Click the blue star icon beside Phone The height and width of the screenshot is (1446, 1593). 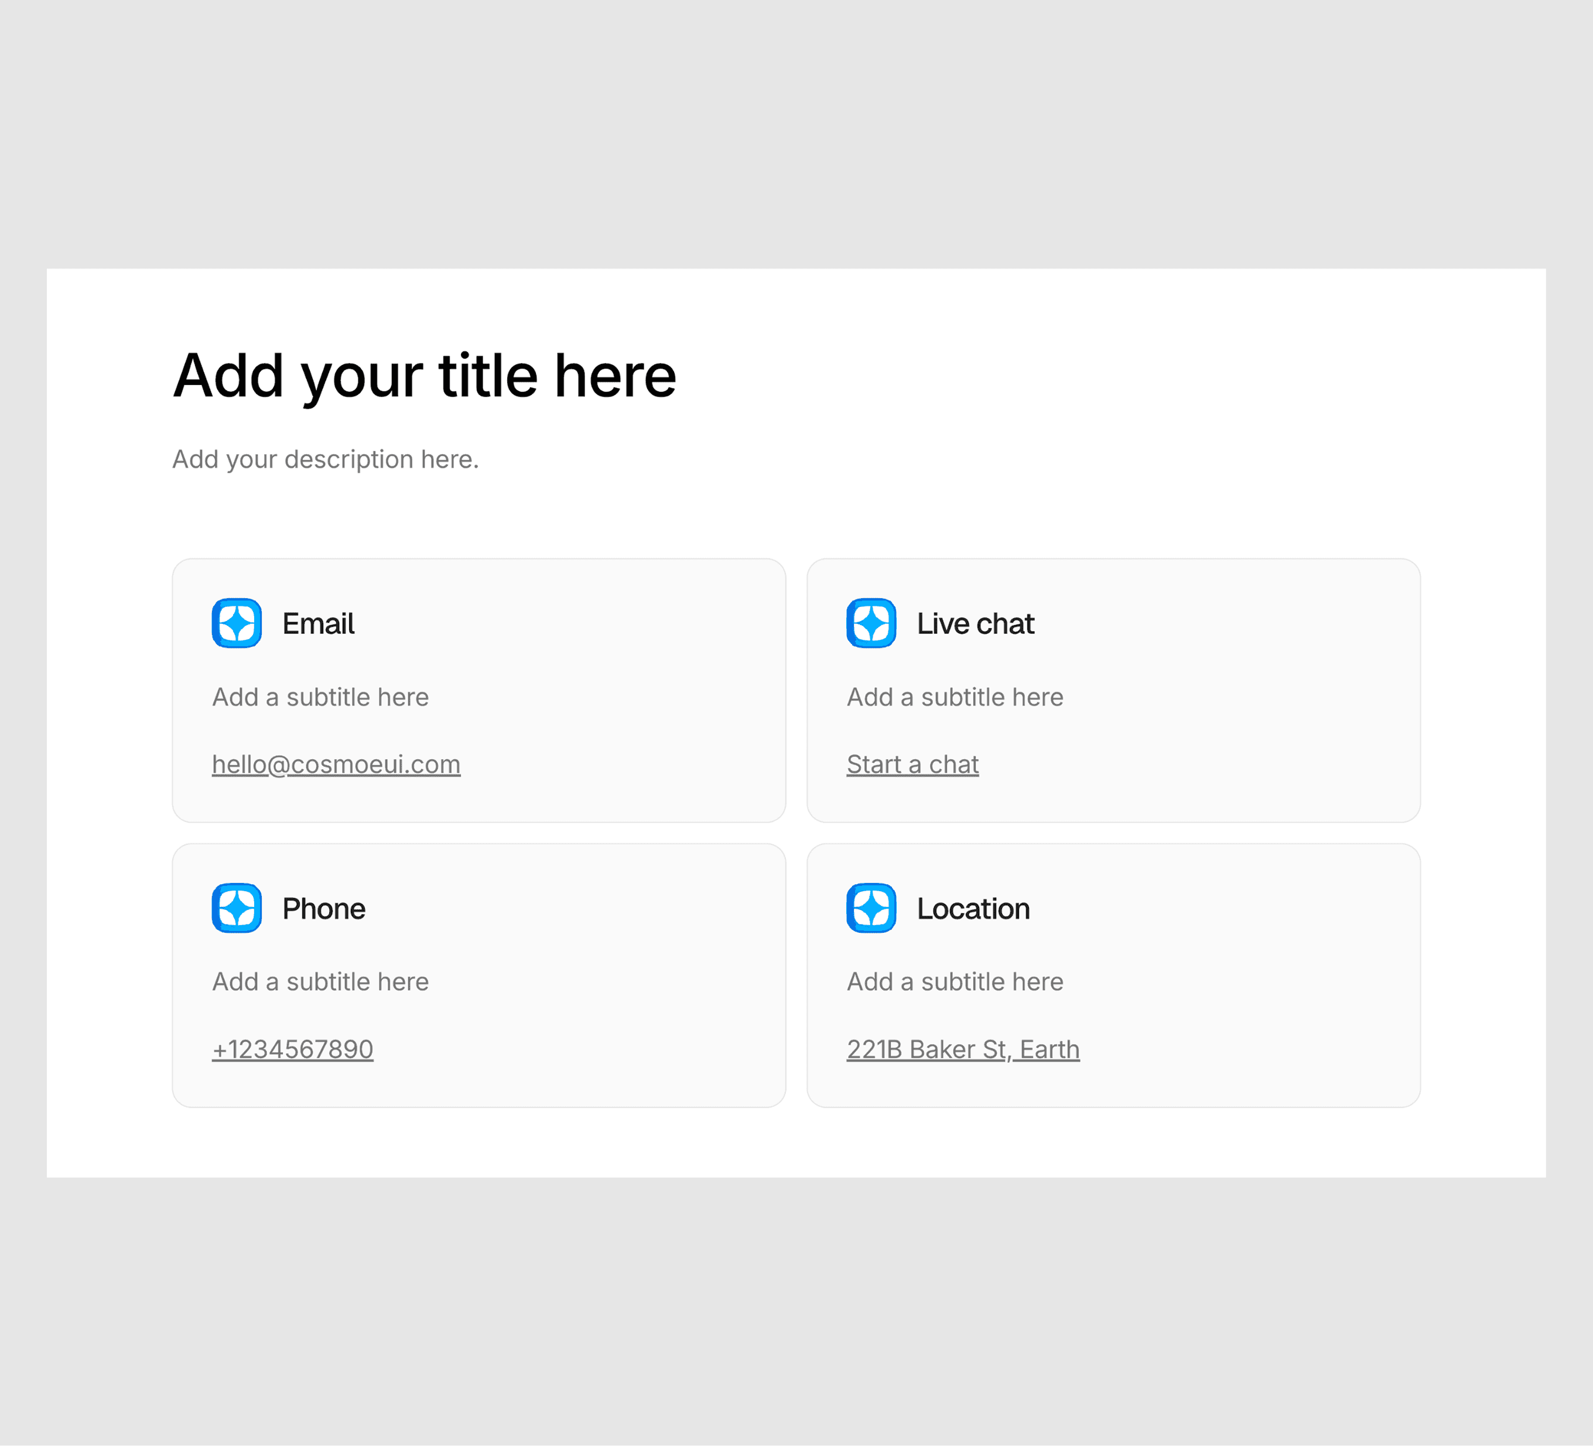(x=236, y=908)
